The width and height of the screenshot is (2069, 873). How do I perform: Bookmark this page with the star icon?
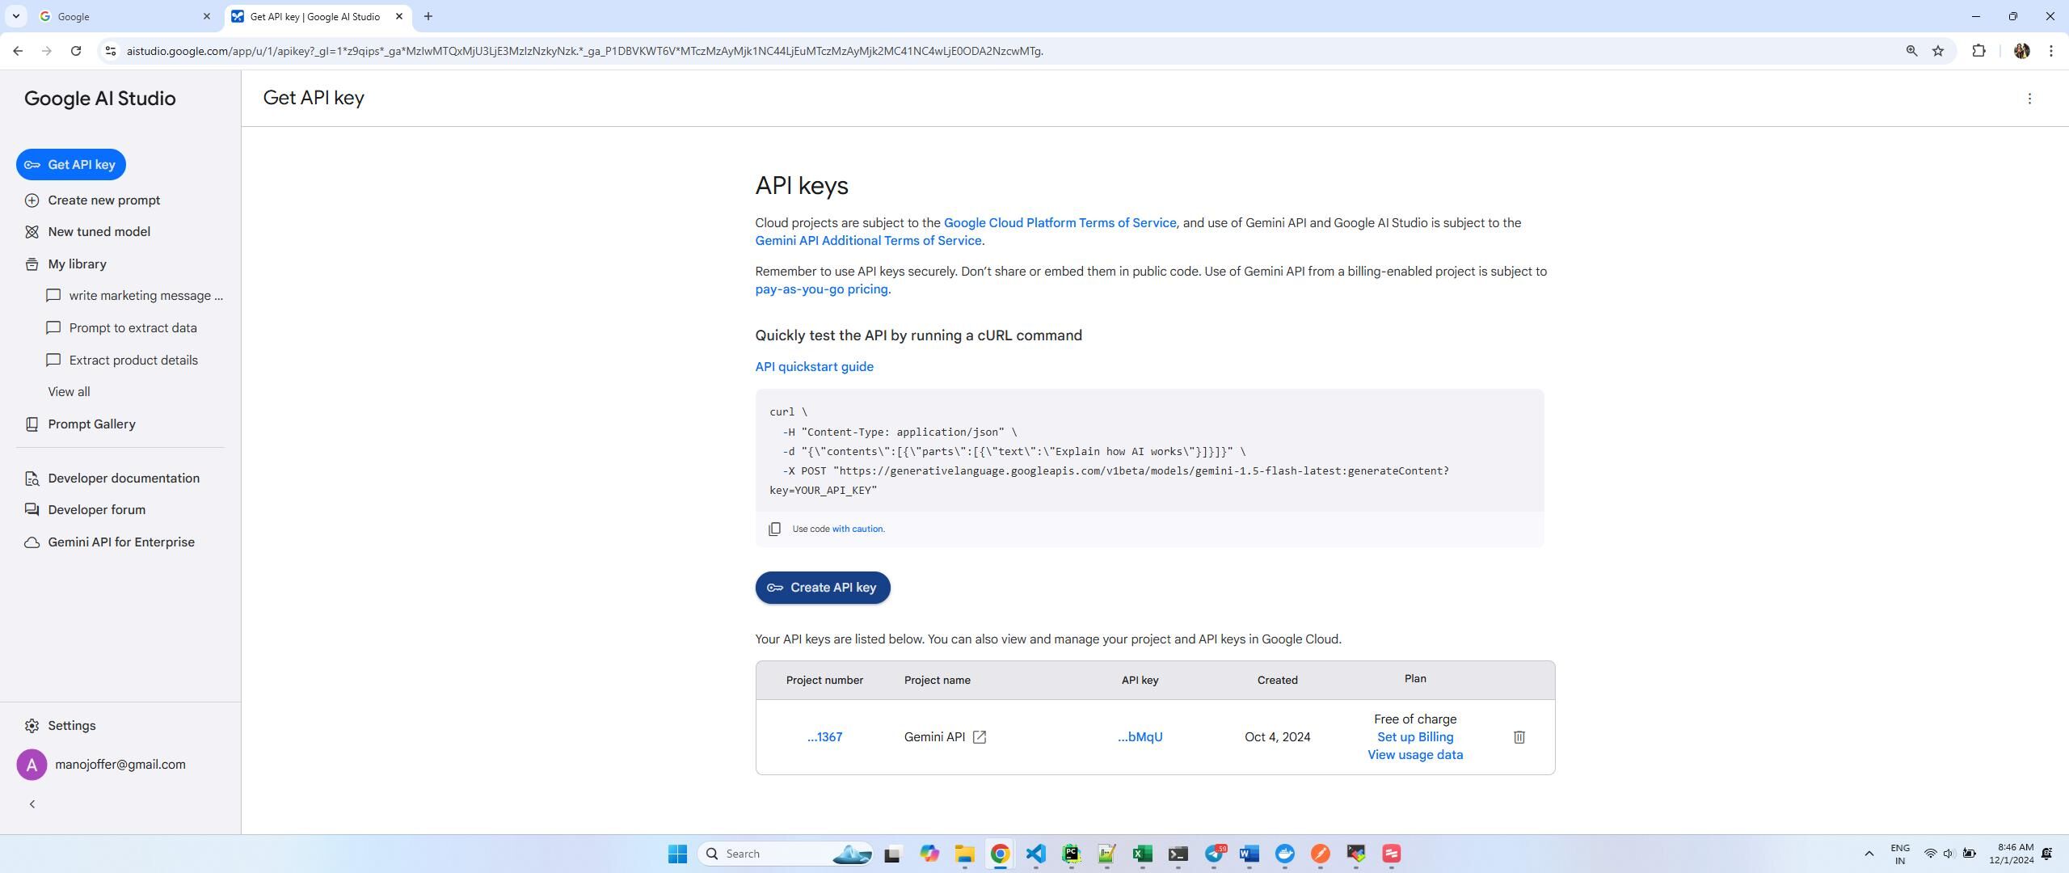pyautogui.click(x=1937, y=51)
